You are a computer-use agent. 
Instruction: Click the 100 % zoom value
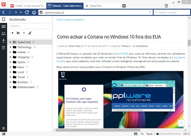(x=186, y=134)
